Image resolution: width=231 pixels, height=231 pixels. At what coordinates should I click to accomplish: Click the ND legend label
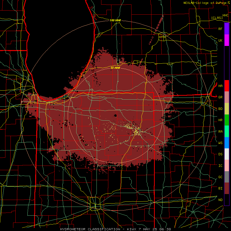coord(220,200)
